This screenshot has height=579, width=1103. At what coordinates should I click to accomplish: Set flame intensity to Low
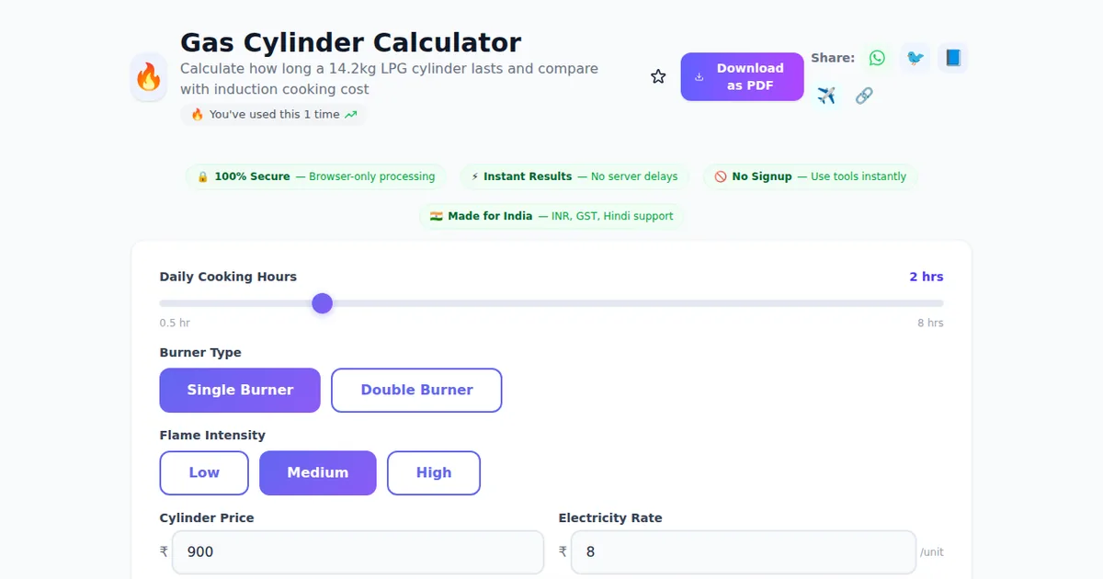tap(204, 473)
